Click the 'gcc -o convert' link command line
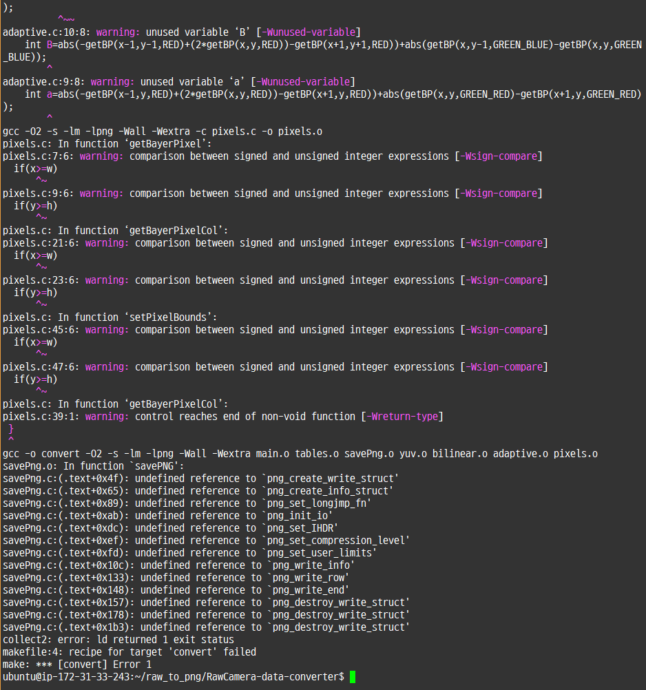Screen dimensions: 646x690 [x=300, y=454]
